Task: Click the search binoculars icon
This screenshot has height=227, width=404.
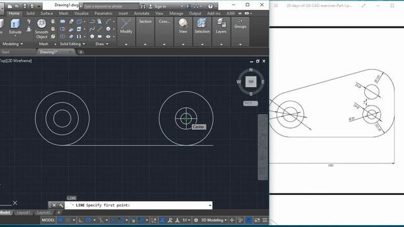Action: (143, 6)
